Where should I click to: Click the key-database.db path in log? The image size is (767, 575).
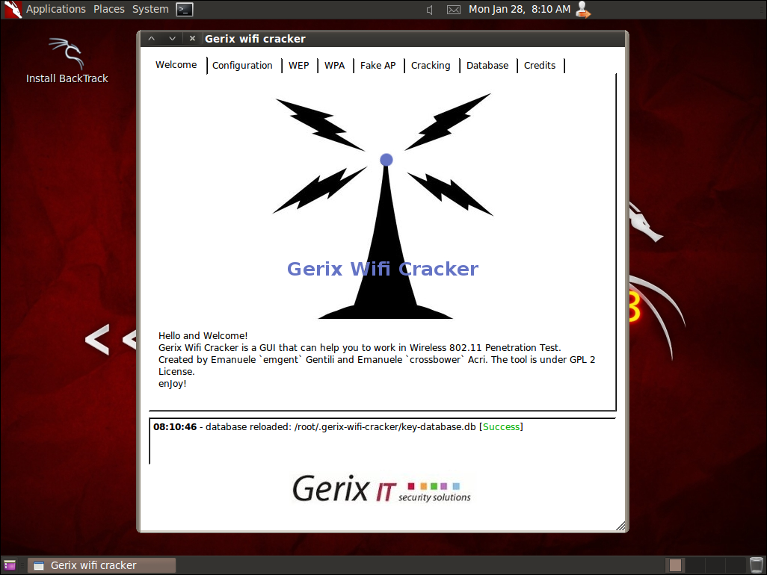click(x=385, y=426)
